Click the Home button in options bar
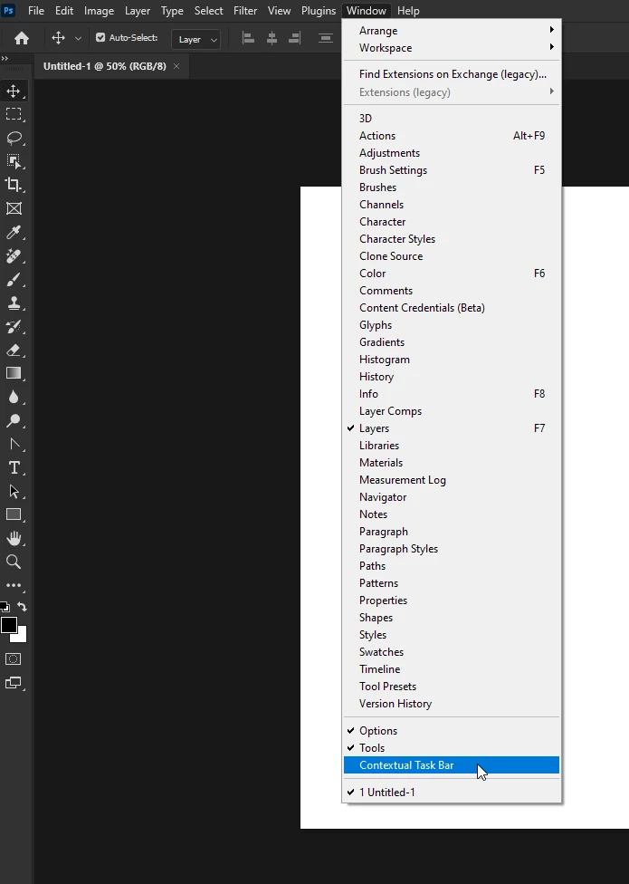This screenshot has width=629, height=884. [22, 38]
